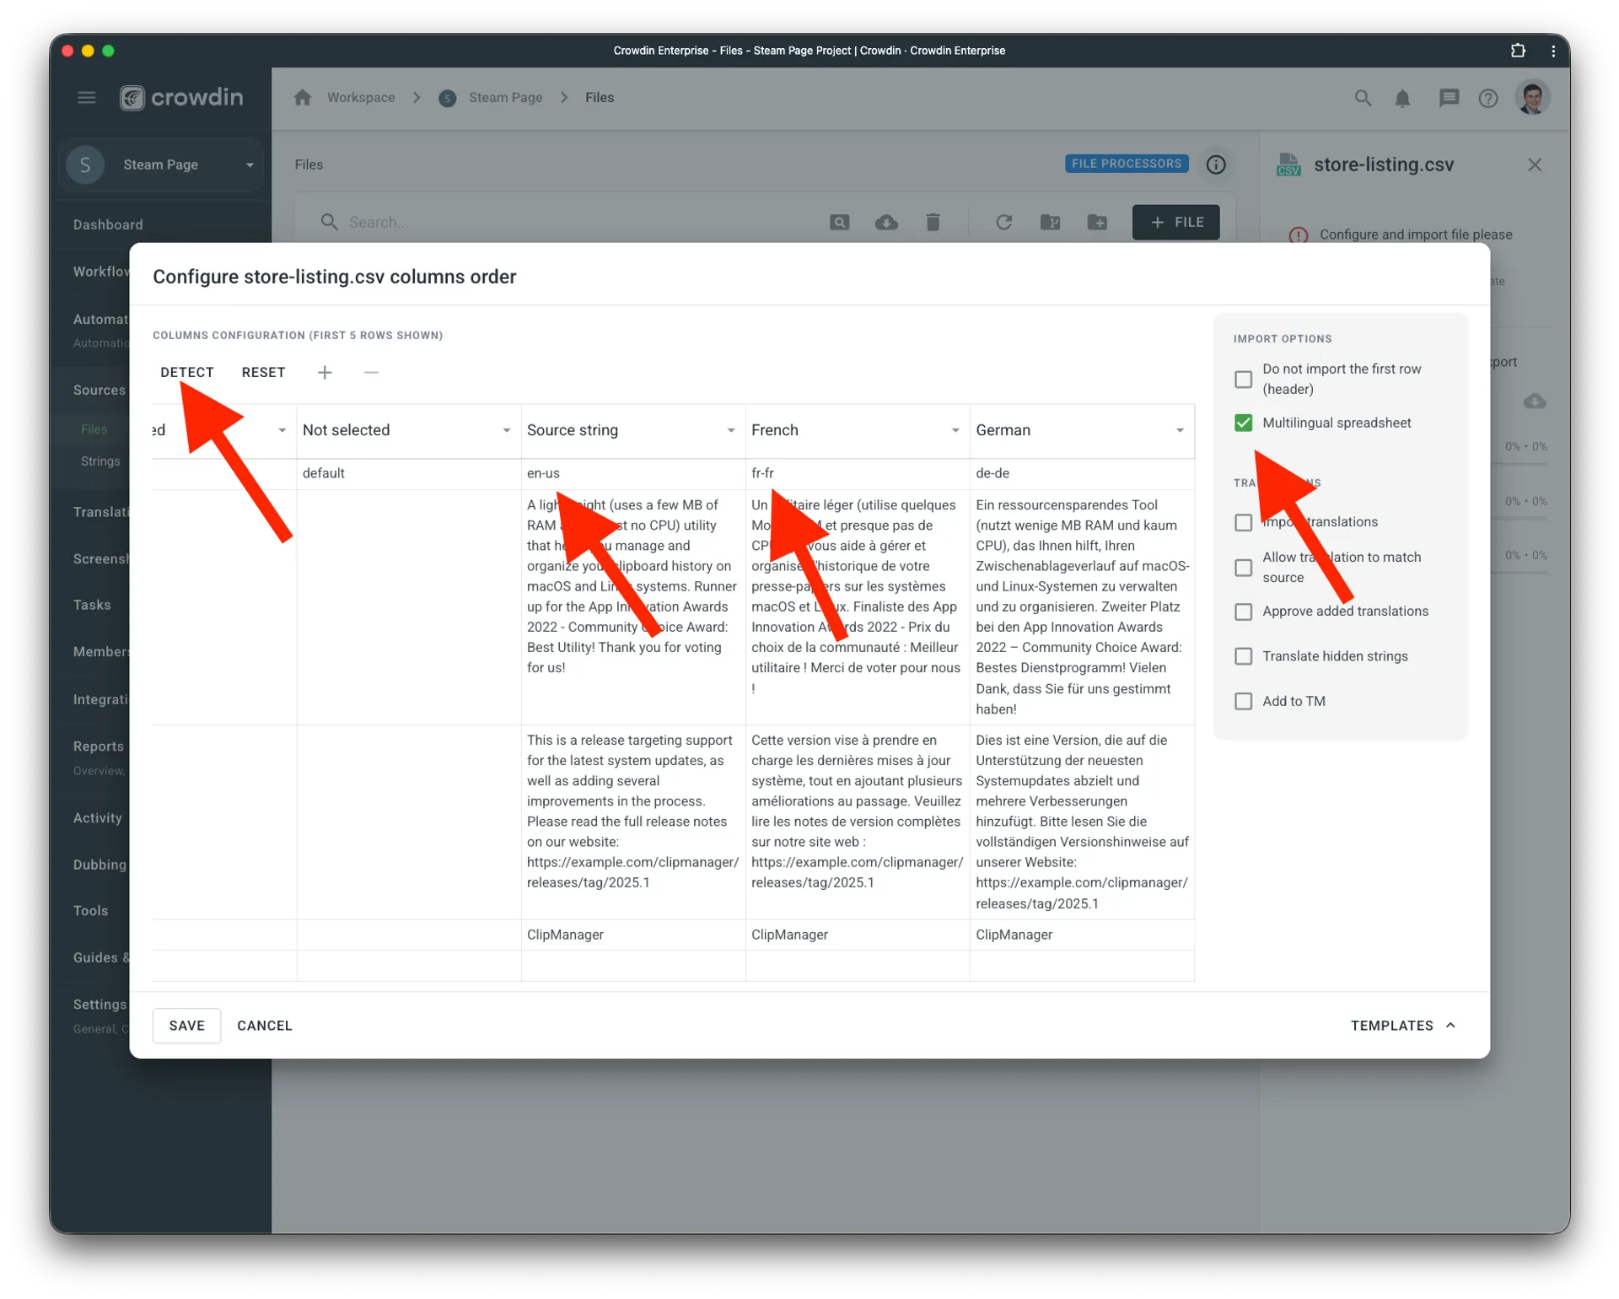This screenshot has width=1619, height=1299.
Task: Enable the Add to TM checkbox
Action: pyautogui.click(x=1243, y=701)
